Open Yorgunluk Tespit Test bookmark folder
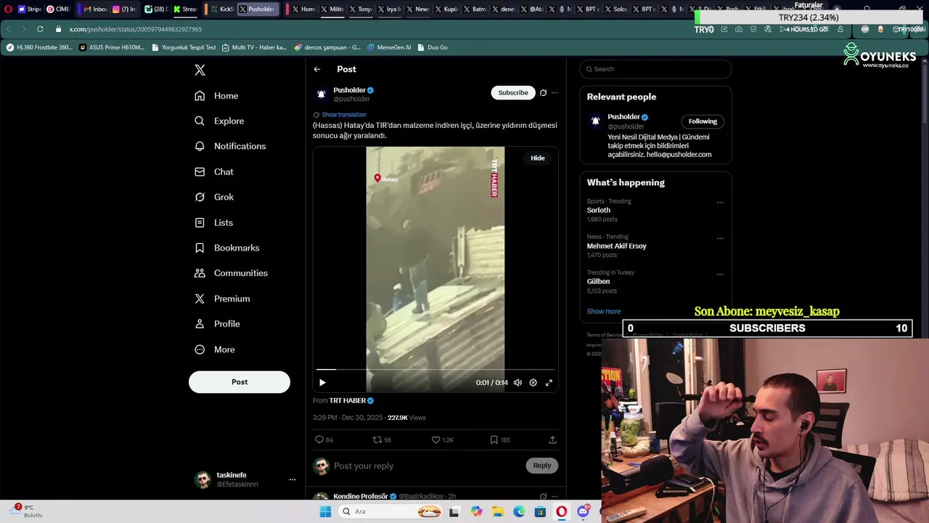Image resolution: width=929 pixels, height=523 pixels. pos(184,47)
